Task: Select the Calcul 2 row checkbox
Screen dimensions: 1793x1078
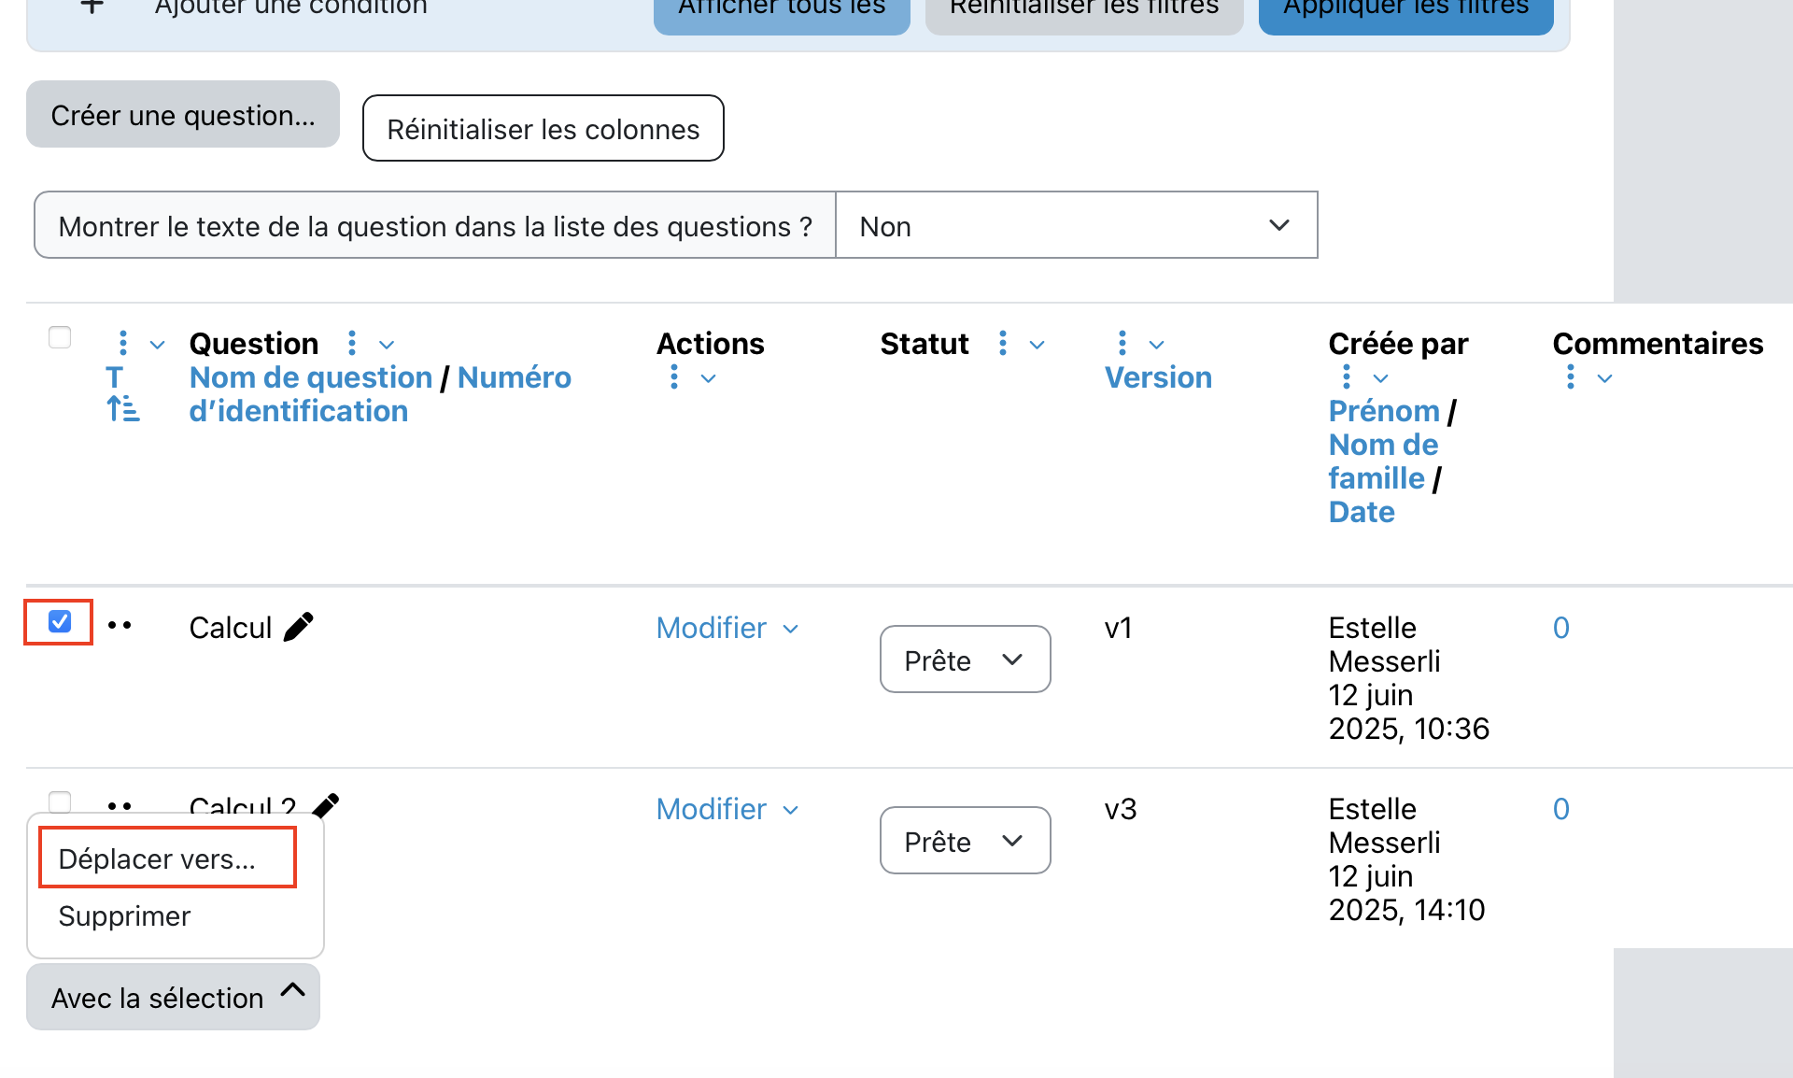Action: [60, 801]
